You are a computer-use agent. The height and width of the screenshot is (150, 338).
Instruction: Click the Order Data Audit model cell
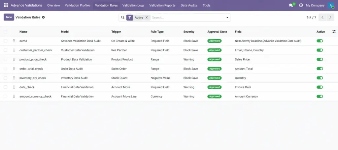click(x=72, y=69)
